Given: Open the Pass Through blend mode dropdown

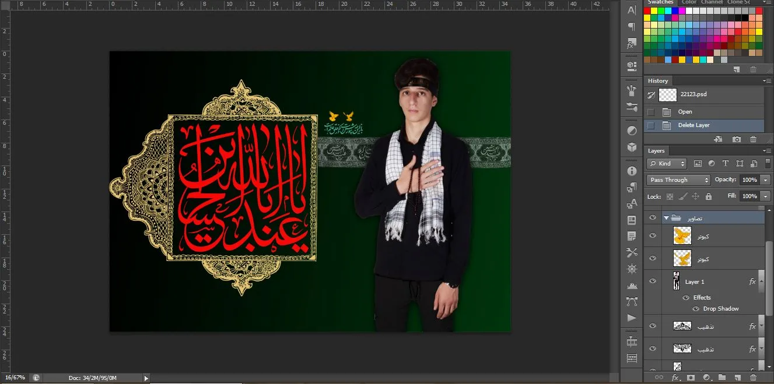Looking at the screenshot, I should click(678, 180).
